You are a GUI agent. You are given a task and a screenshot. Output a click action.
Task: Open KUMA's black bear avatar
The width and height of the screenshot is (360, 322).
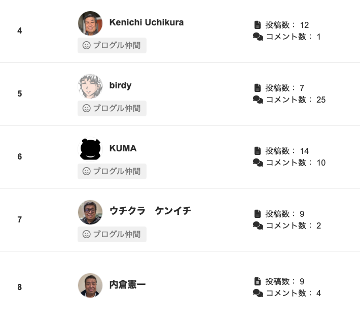pos(90,149)
